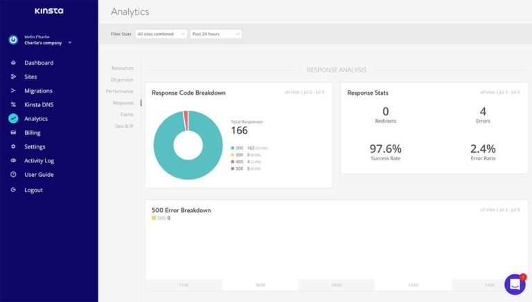Click the Billing card icon
Image resolution: width=532 pixels, height=302 pixels.
13,133
